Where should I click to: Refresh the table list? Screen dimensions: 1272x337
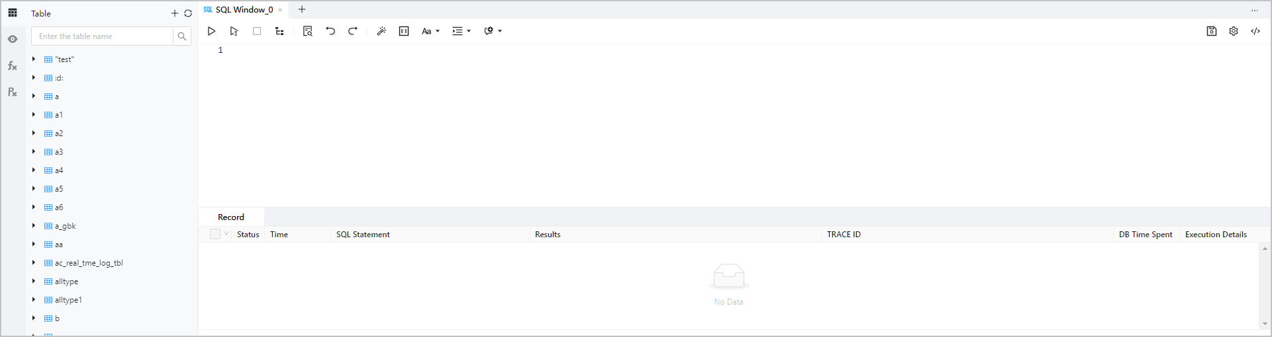point(188,13)
